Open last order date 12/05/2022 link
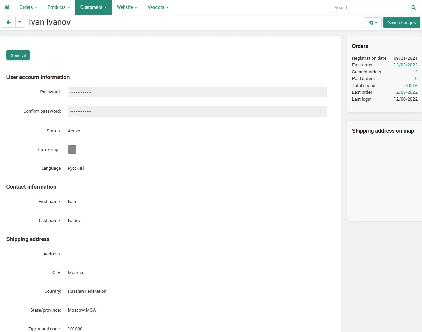This screenshot has height=332, width=422. pyautogui.click(x=405, y=92)
